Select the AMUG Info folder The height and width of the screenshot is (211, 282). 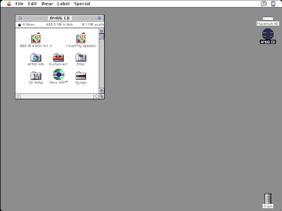[36, 58]
